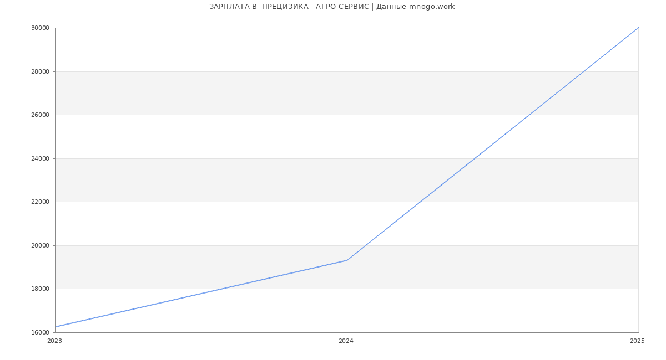Click the blue line midway between 2024 and 2025

pyautogui.click(x=493, y=144)
